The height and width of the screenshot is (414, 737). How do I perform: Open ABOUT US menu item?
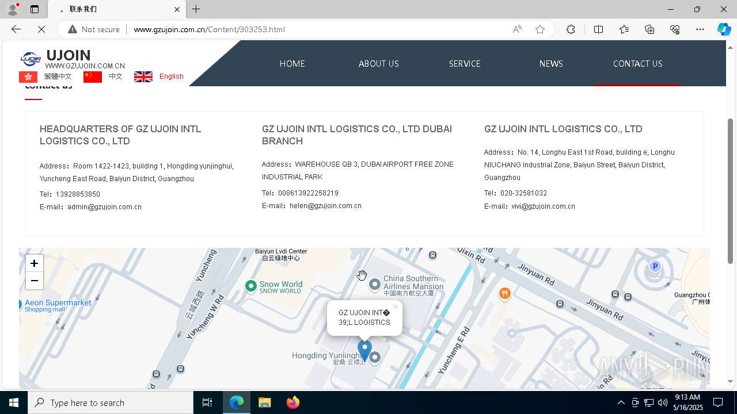coord(379,64)
